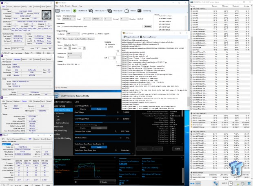Adjust the Core Voltage Offset slider

(x=102, y=122)
